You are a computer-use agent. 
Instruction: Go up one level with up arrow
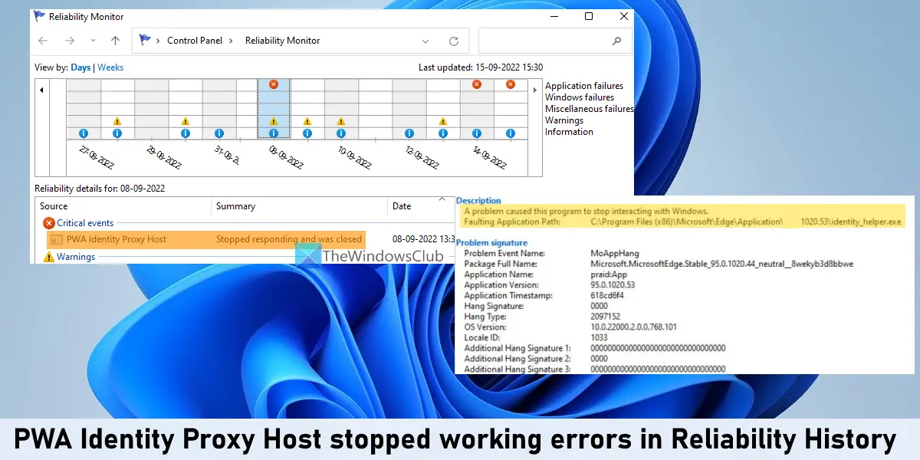coord(115,41)
